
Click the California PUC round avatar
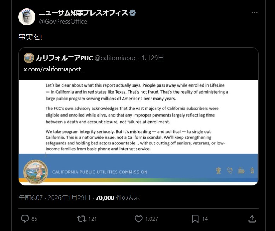point(29,58)
